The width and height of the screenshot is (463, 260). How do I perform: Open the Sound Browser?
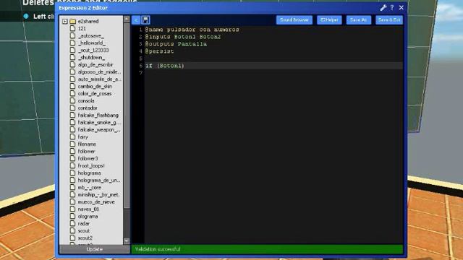point(294,20)
